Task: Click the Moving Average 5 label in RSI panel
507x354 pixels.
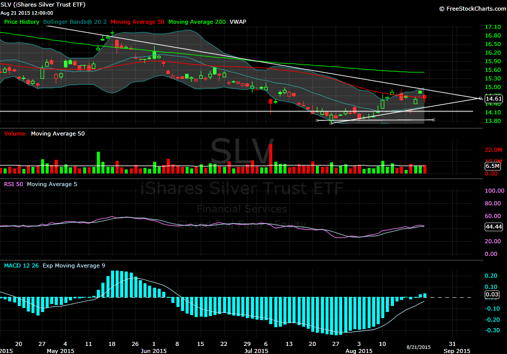Action: 52,184
